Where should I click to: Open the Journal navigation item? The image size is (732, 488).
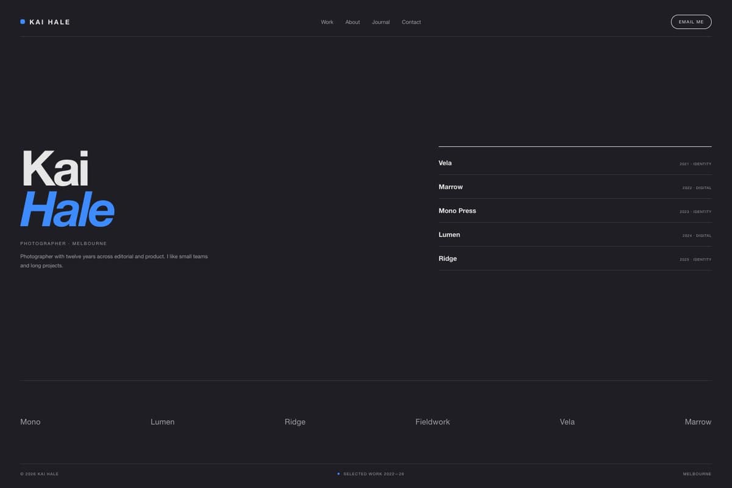[x=381, y=22]
